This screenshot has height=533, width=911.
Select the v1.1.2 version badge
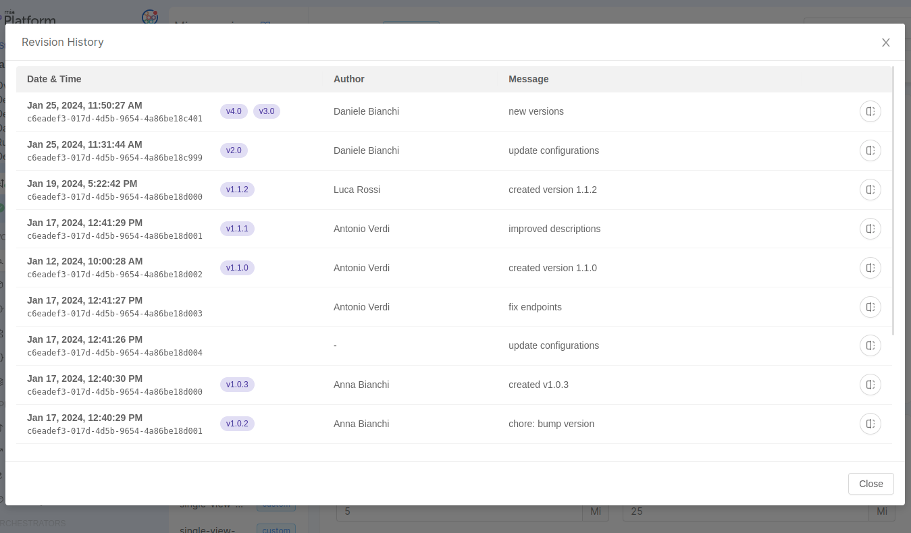tap(237, 190)
